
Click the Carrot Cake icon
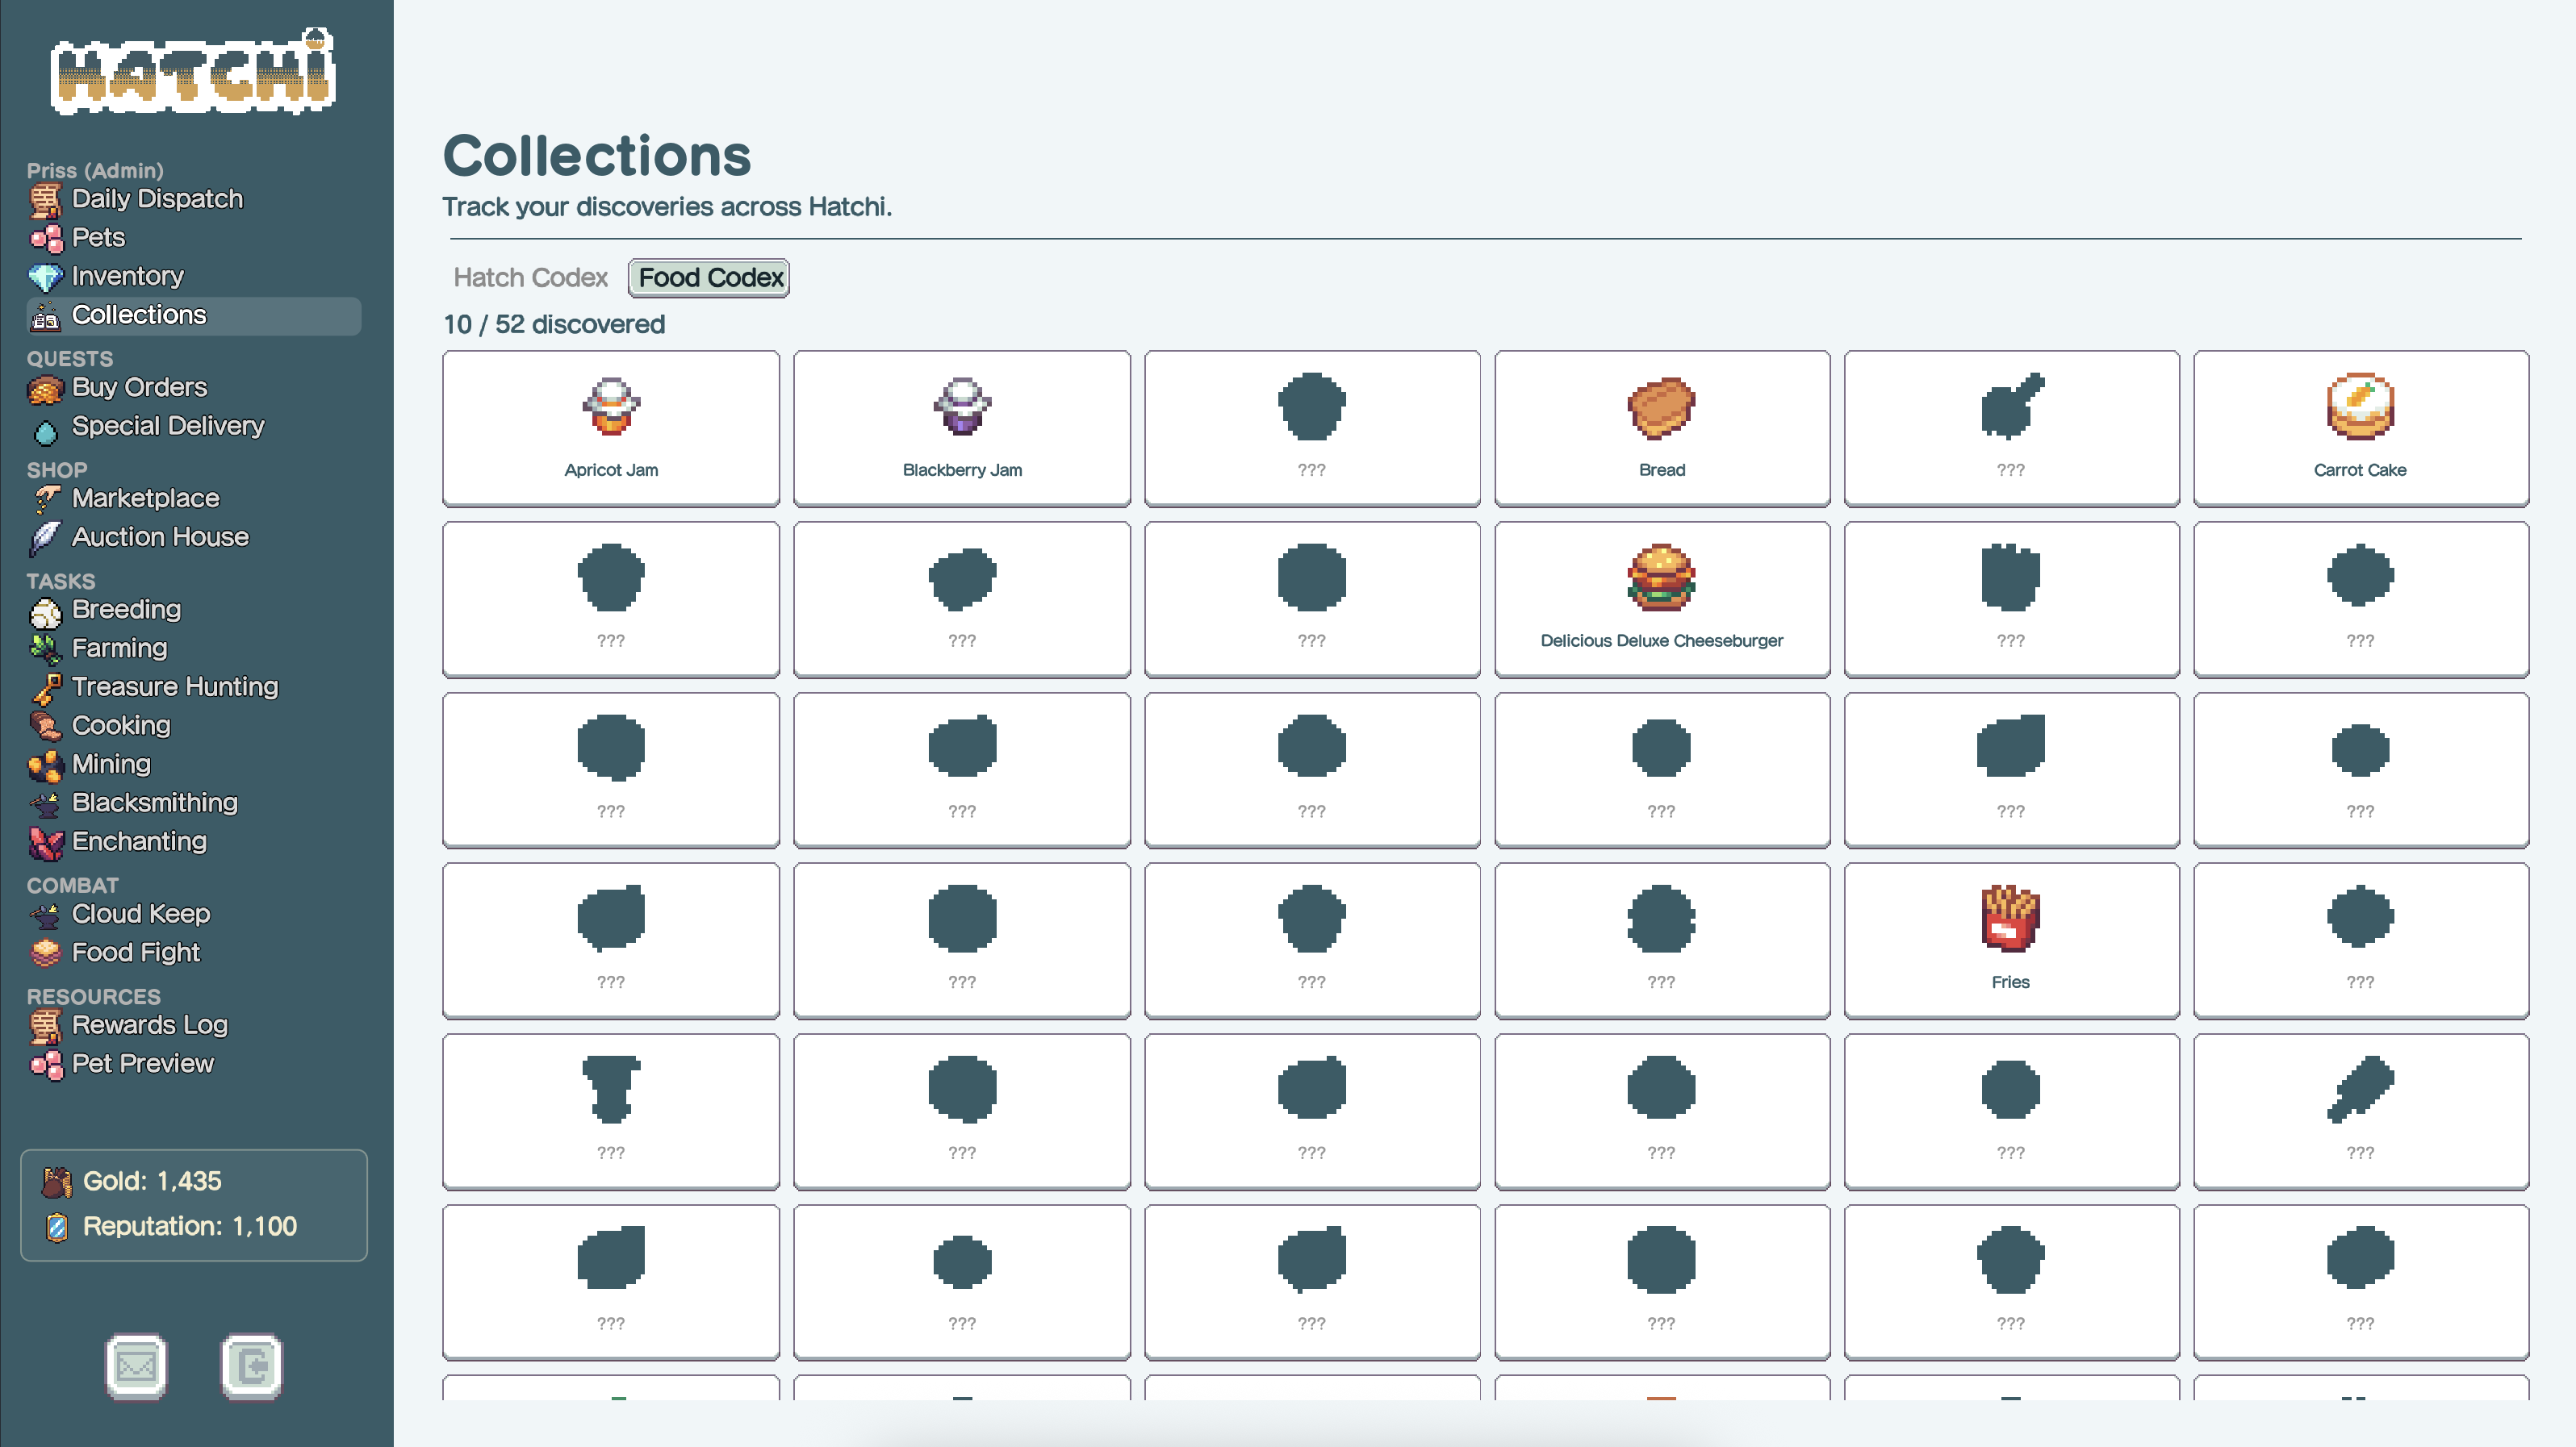pos(2359,407)
